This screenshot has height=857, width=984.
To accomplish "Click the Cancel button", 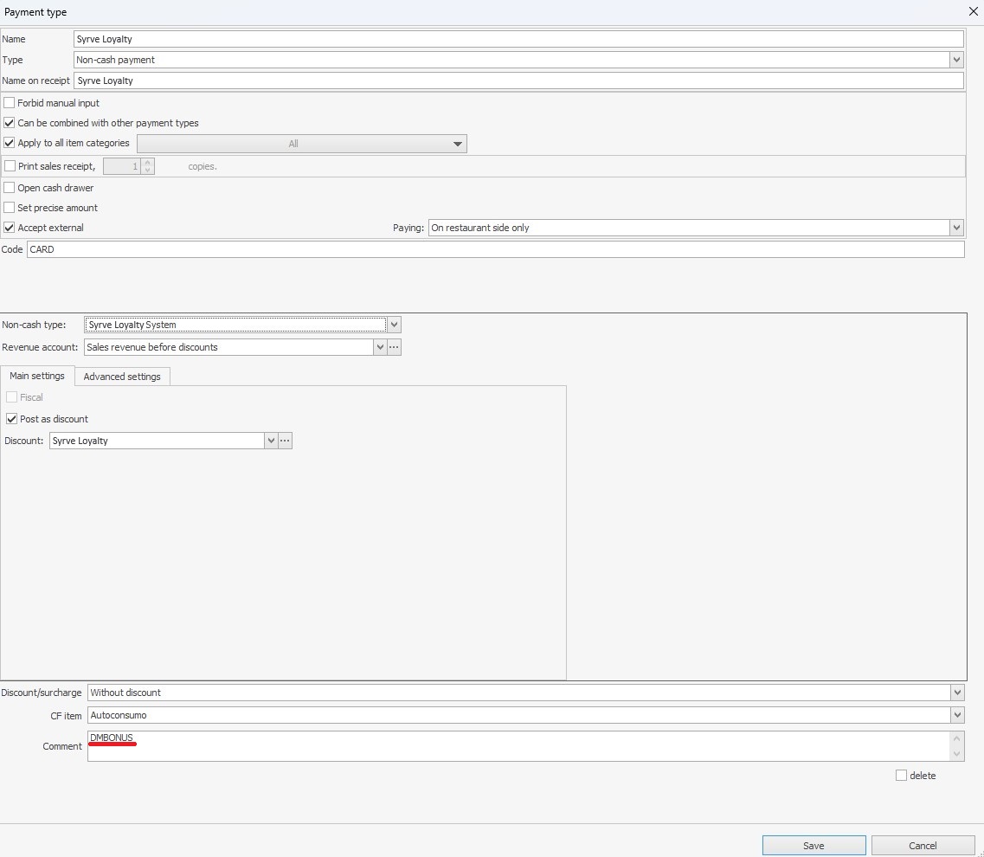I will (x=923, y=846).
